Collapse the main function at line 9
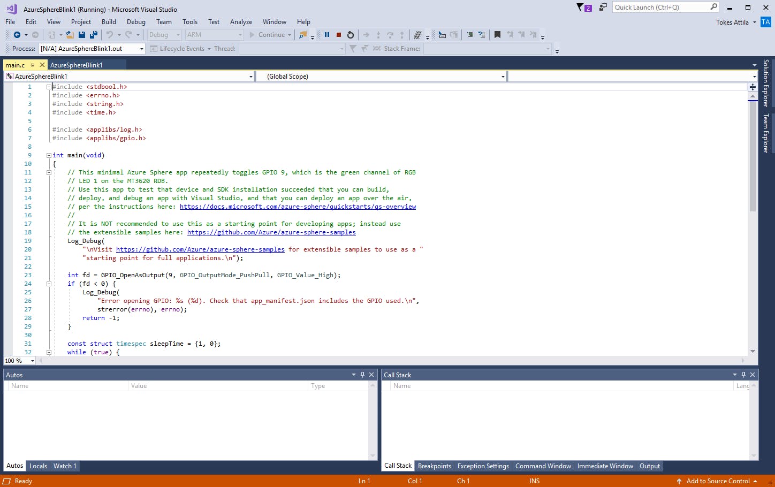Image resolution: width=775 pixels, height=487 pixels. tap(49, 155)
